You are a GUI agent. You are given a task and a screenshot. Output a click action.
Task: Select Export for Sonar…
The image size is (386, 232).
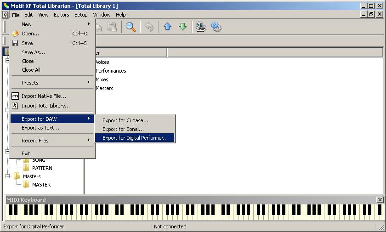pos(135,129)
